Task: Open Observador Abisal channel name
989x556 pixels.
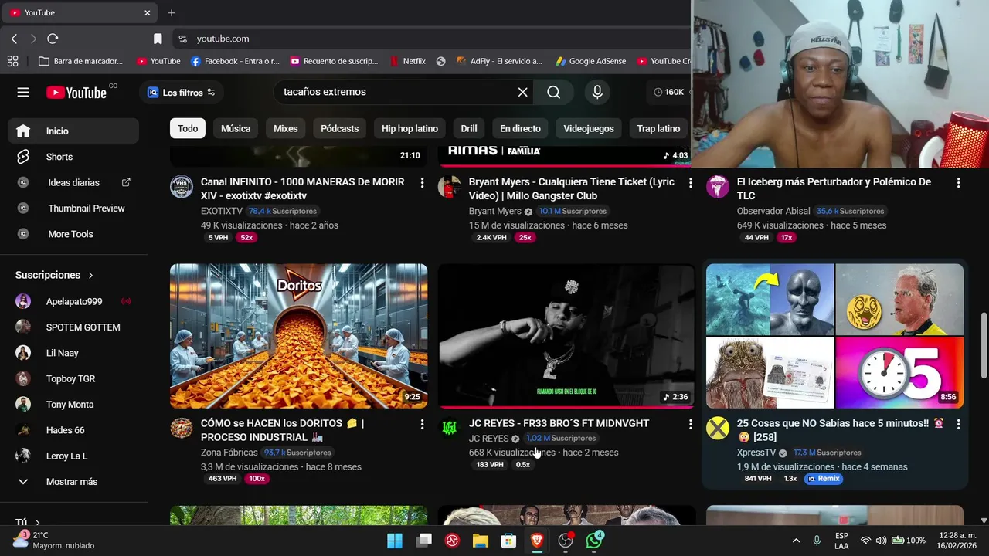Action: (773, 211)
